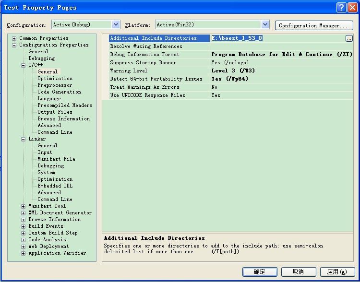
Task: Select General under C/C++
Action: (48, 71)
